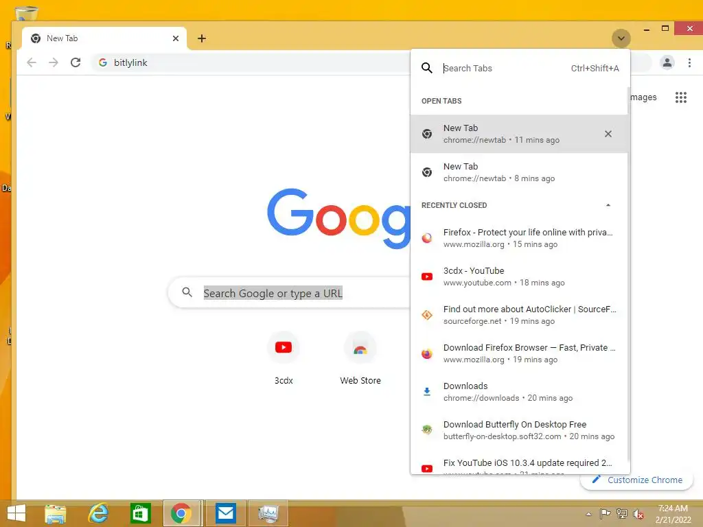Open Internet Explorer from the taskbar
The image size is (703, 527).
click(98, 513)
